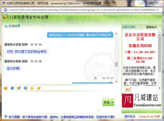164x121 pixels.
Task: Click the 对话结束 status text
Action: (14, 26)
